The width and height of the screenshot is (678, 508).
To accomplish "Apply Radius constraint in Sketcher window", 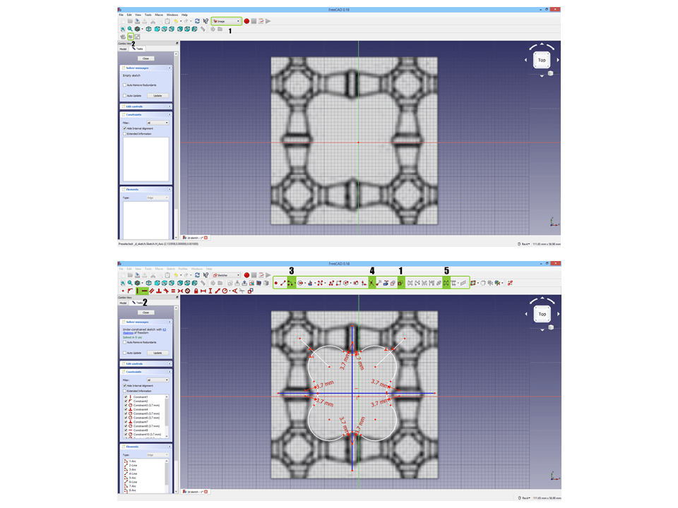I will click(225, 291).
